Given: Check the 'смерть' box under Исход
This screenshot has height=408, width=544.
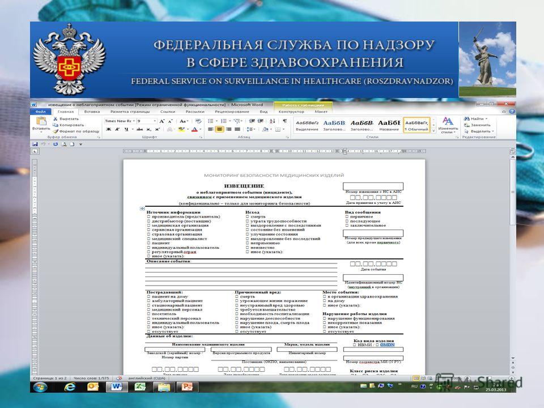Looking at the screenshot, I should point(248,216).
